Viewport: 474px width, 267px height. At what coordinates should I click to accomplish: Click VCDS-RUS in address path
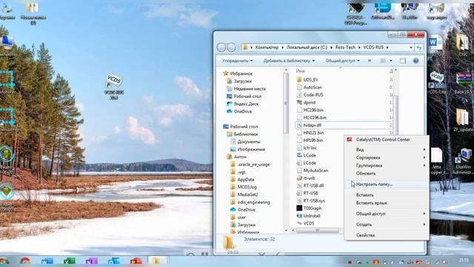(x=373, y=47)
